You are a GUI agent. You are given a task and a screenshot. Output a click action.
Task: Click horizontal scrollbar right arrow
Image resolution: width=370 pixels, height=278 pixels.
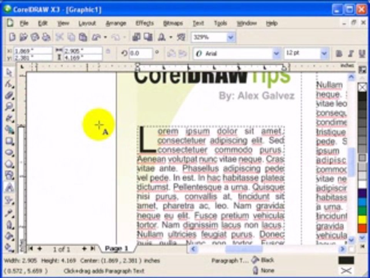[342, 249]
